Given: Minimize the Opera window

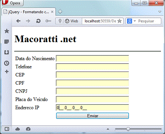Looking at the screenshot, I should click(136, 3).
